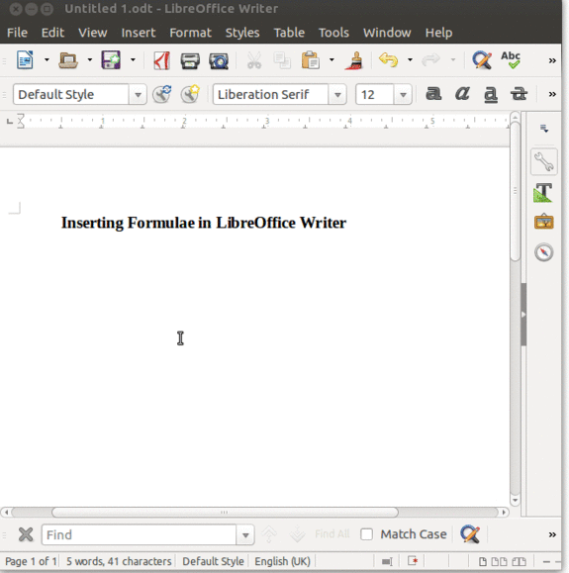Toggle the insert mode status icon
The image size is (569, 573).
(387, 561)
